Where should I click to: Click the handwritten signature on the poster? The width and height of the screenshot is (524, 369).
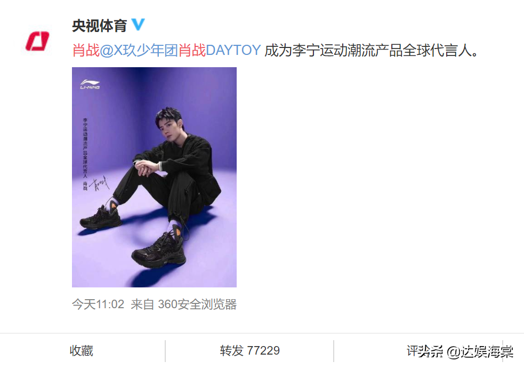click(x=99, y=183)
